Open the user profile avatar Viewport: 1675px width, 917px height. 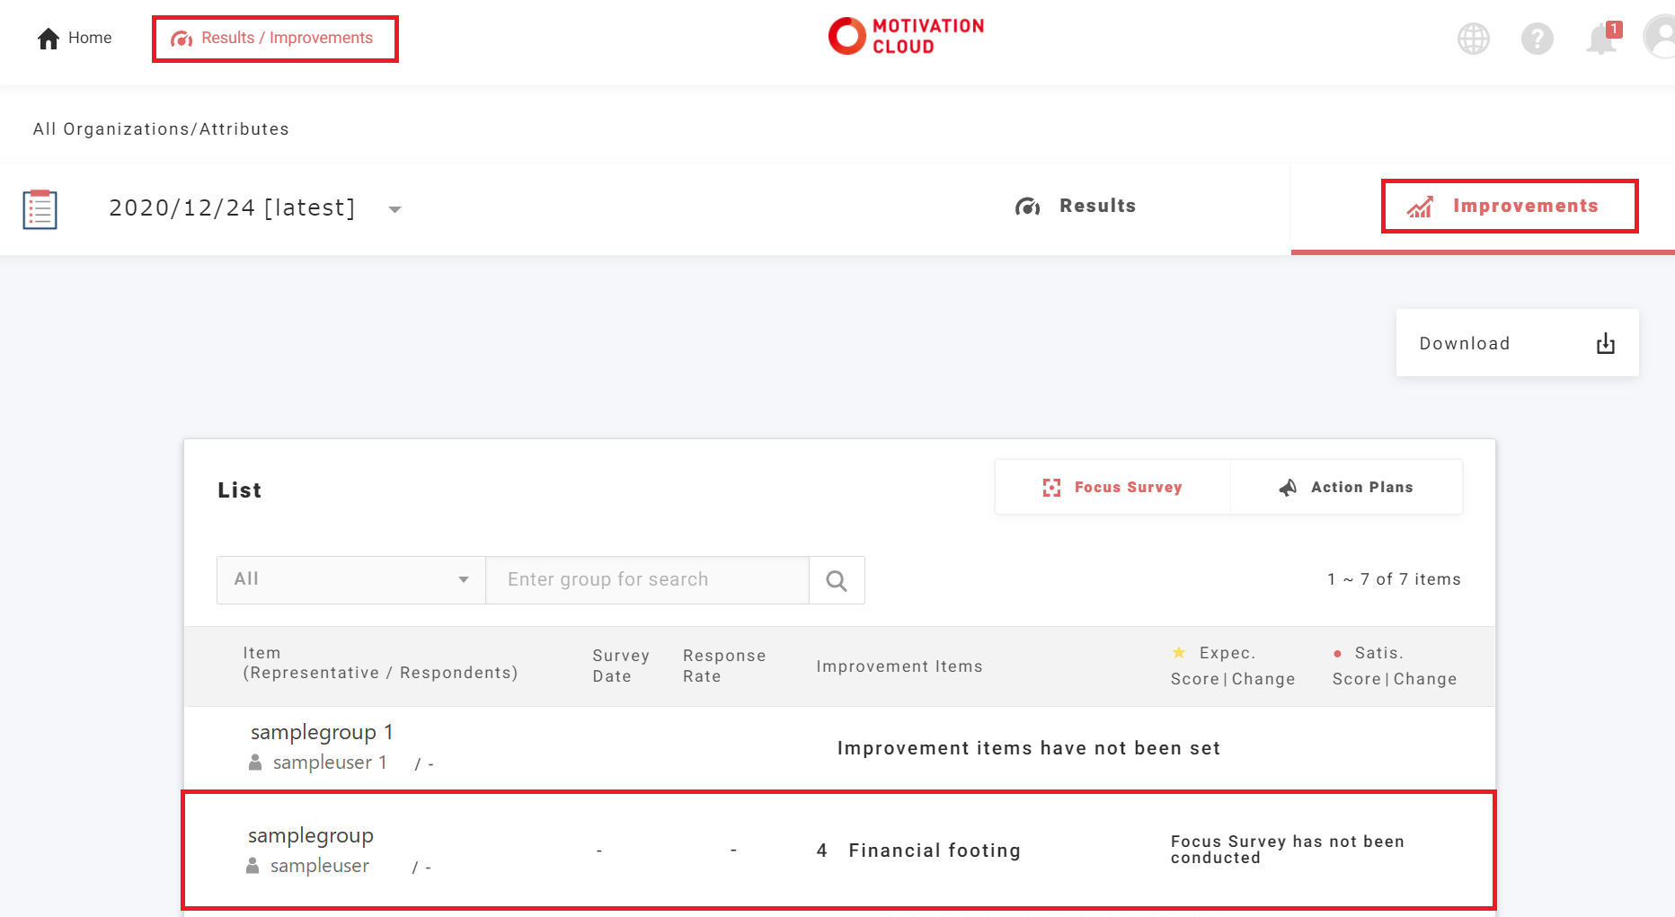click(x=1660, y=39)
